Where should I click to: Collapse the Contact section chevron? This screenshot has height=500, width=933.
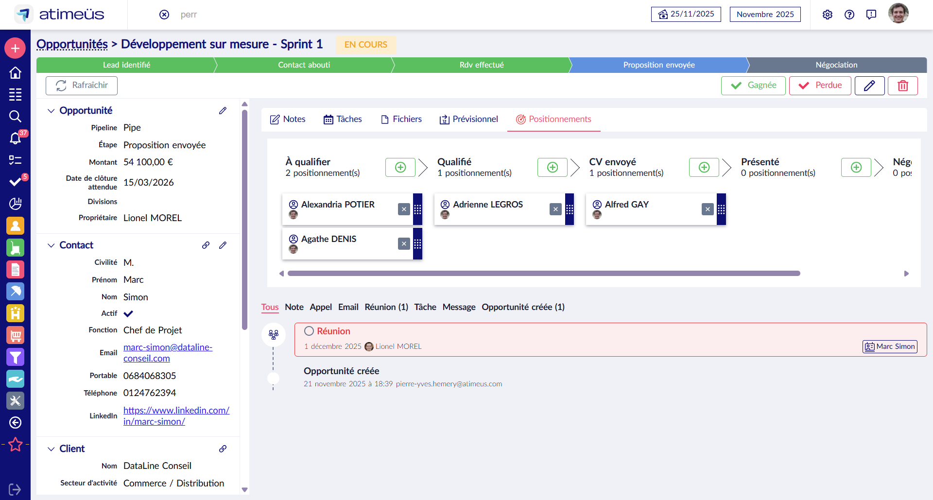pyautogui.click(x=51, y=245)
